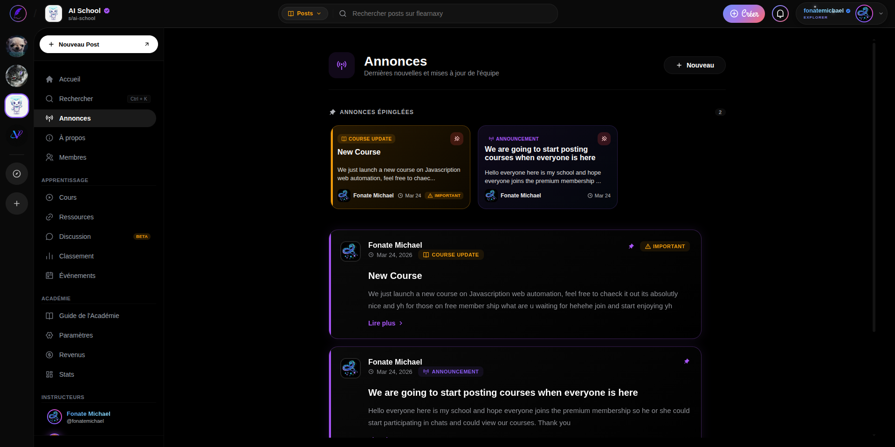Click the notification bell icon

click(x=780, y=14)
